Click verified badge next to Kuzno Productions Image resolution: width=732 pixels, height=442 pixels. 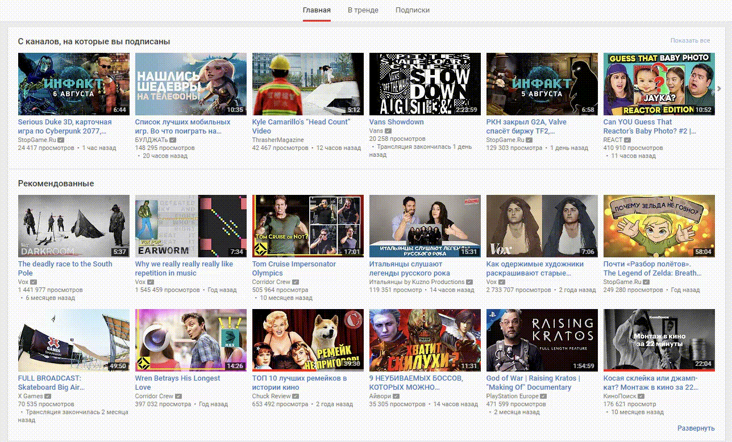click(469, 282)
